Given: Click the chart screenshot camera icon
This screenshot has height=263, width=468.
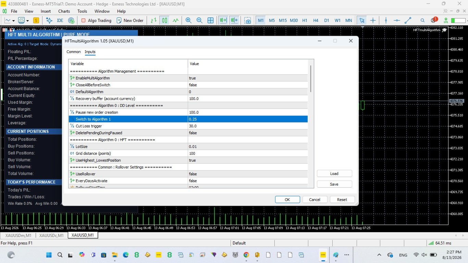Looking at the screenshot, I should coord(248,20).
